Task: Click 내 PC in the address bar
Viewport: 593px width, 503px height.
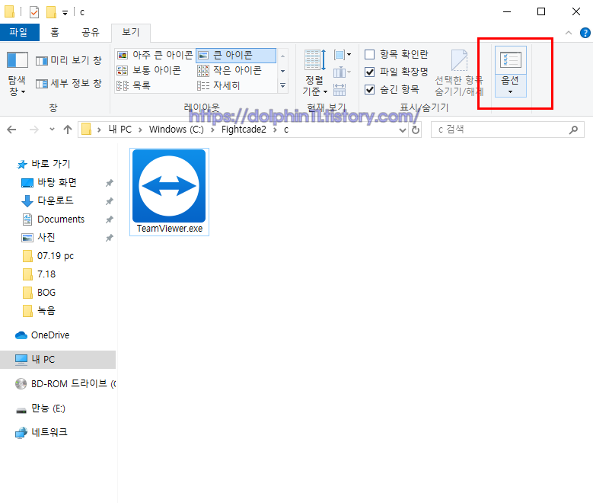Action: pos(120,130)
